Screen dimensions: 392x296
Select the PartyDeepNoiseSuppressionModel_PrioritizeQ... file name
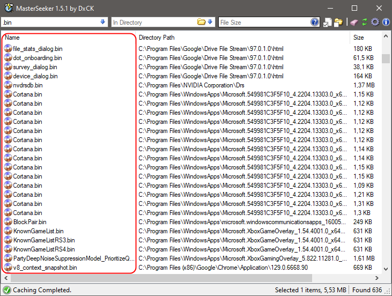tap(74, 258)
